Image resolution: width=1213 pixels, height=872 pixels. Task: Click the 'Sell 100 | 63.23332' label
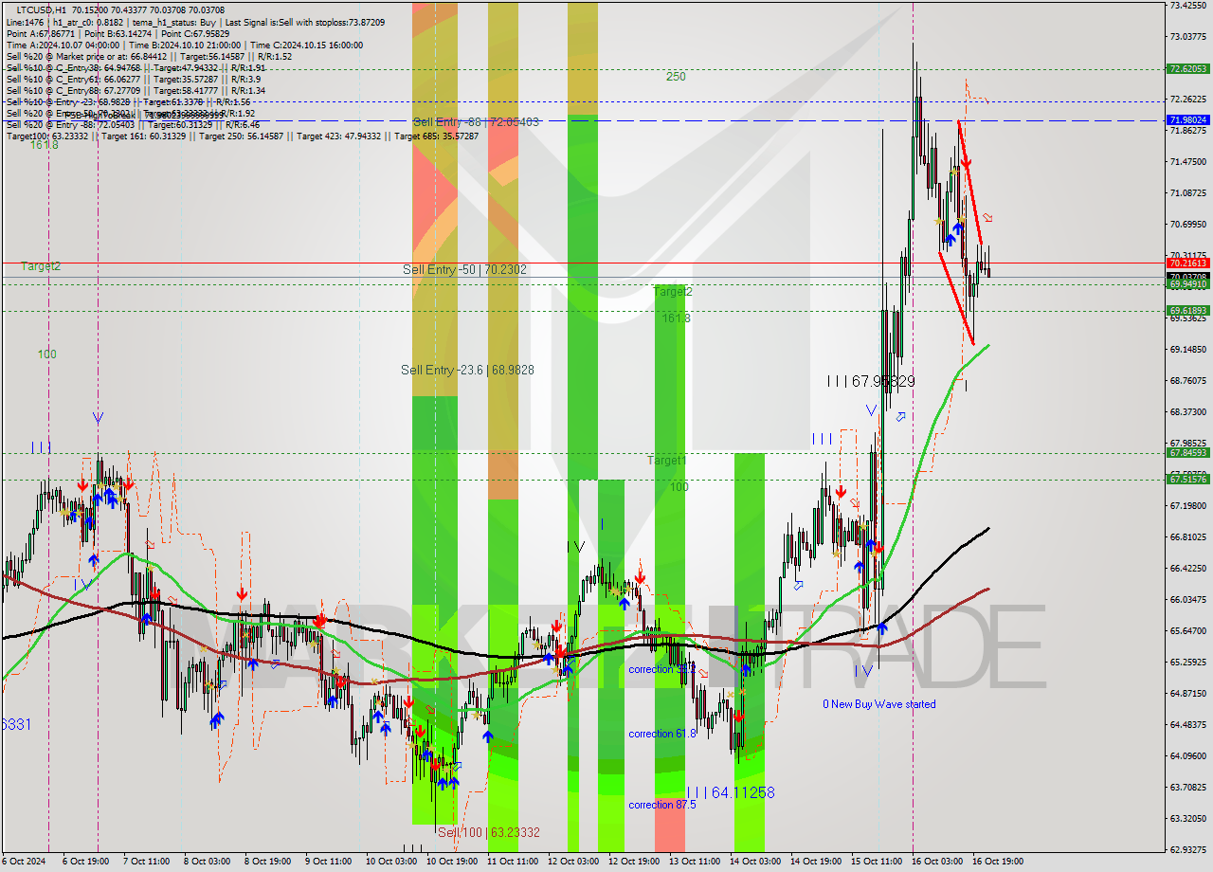click(x=489, y=832)
